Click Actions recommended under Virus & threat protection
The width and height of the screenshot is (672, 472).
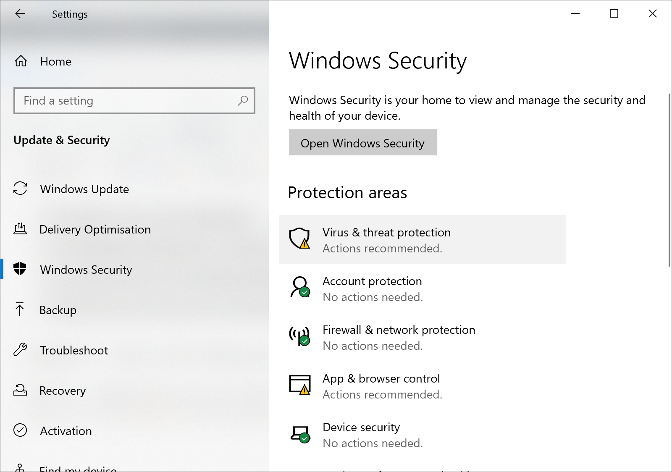click(382, 248)
